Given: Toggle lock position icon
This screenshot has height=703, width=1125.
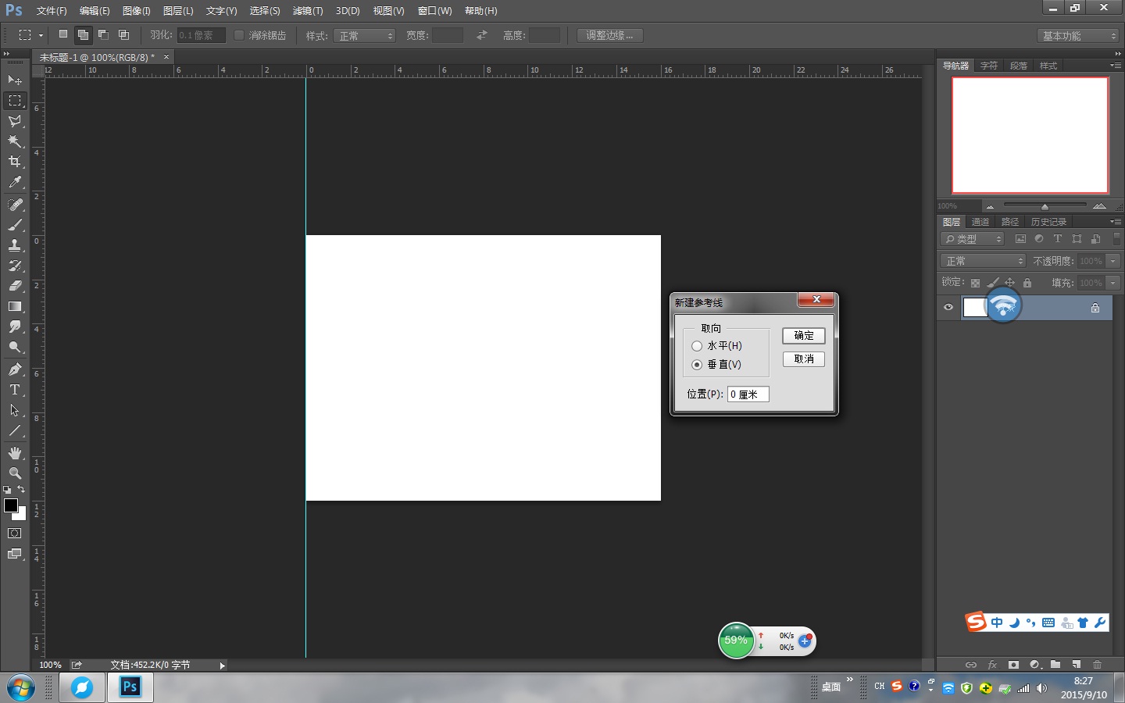Looking at the screenshot, I should tap(1009, 283).
